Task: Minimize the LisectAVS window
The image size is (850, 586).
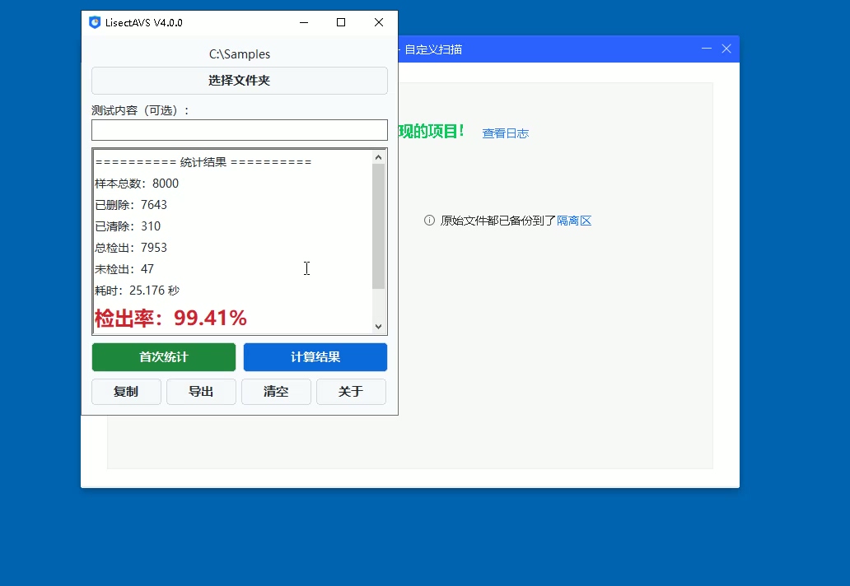Action: point(304,22)
